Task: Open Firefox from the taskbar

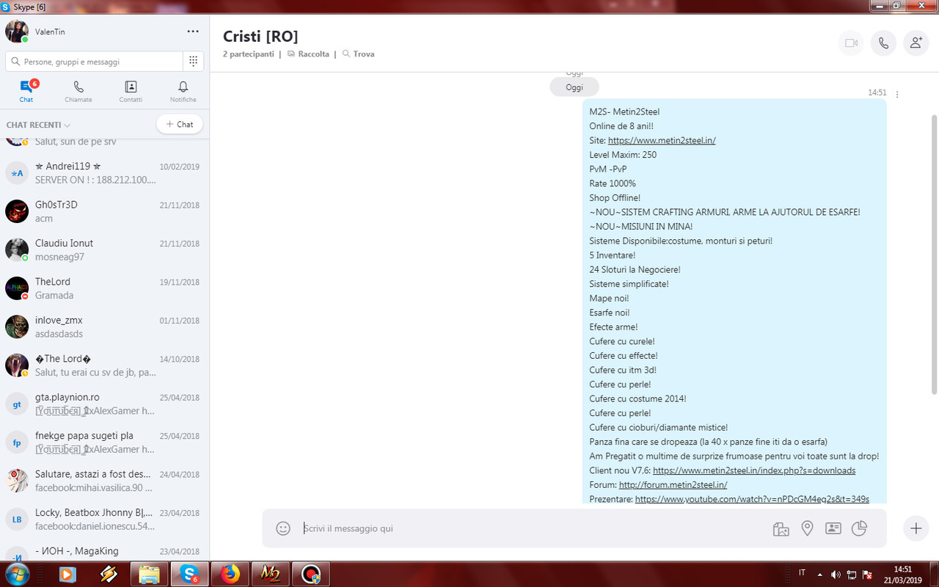Action: pos(230,574)
